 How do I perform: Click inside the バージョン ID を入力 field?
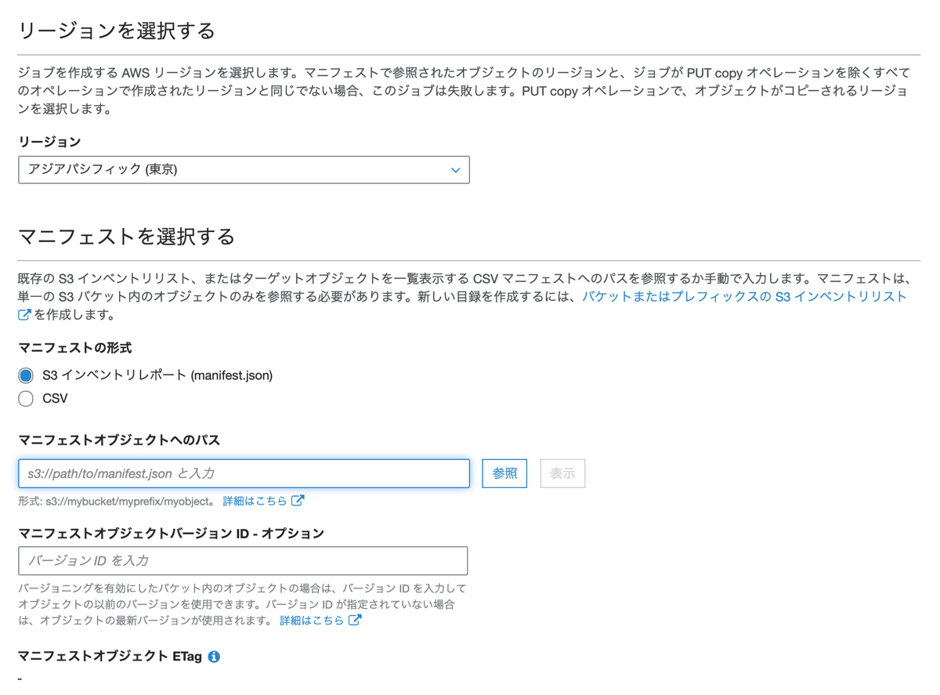[x=243, y=560]
